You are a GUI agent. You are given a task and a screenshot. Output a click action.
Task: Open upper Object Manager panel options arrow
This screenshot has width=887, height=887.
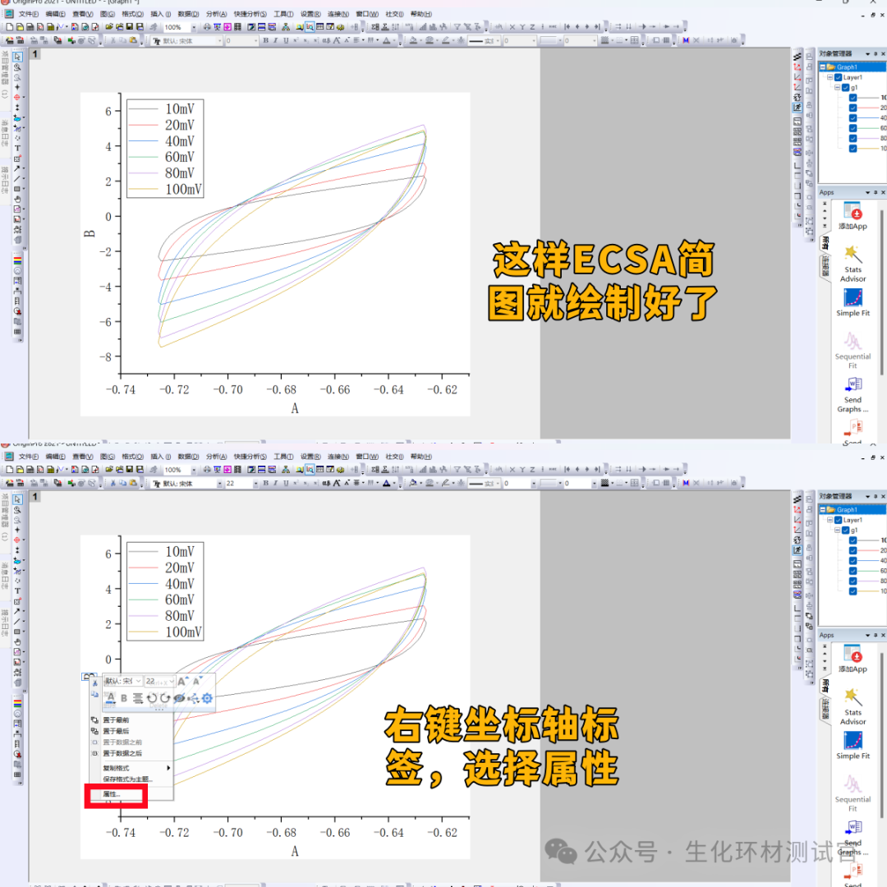click(x=867, y=53)
